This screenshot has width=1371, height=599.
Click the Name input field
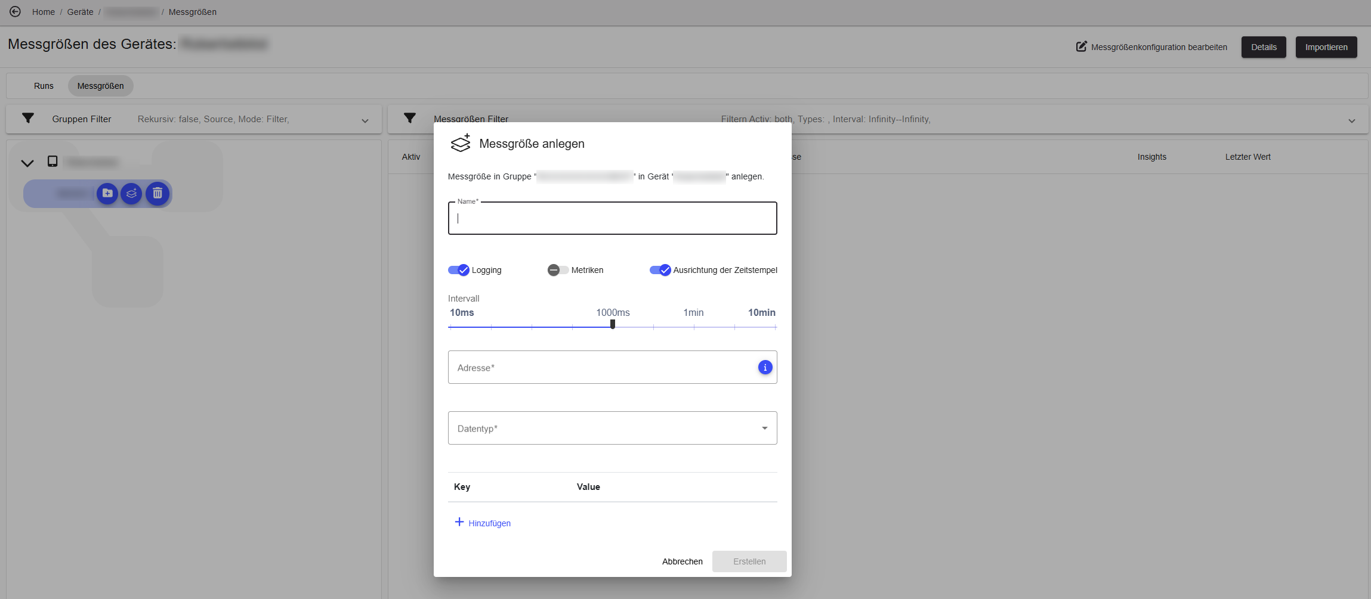point(612,218)
